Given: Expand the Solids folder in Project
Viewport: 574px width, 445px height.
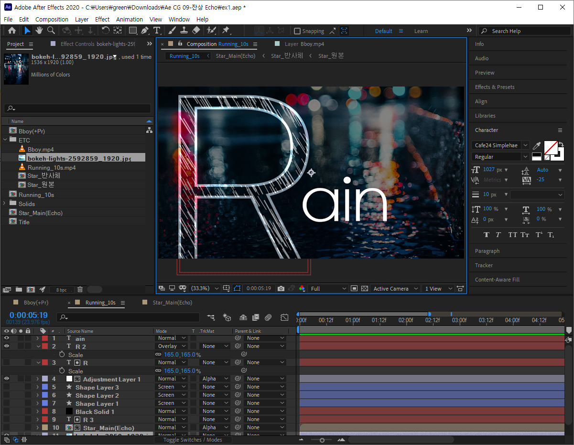Looking at the screenshot, I should point(5,204).
